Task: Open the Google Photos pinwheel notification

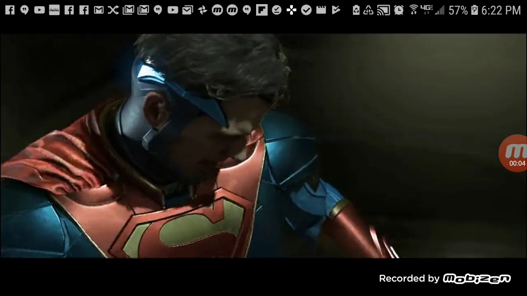Action: tap(202, 10)
